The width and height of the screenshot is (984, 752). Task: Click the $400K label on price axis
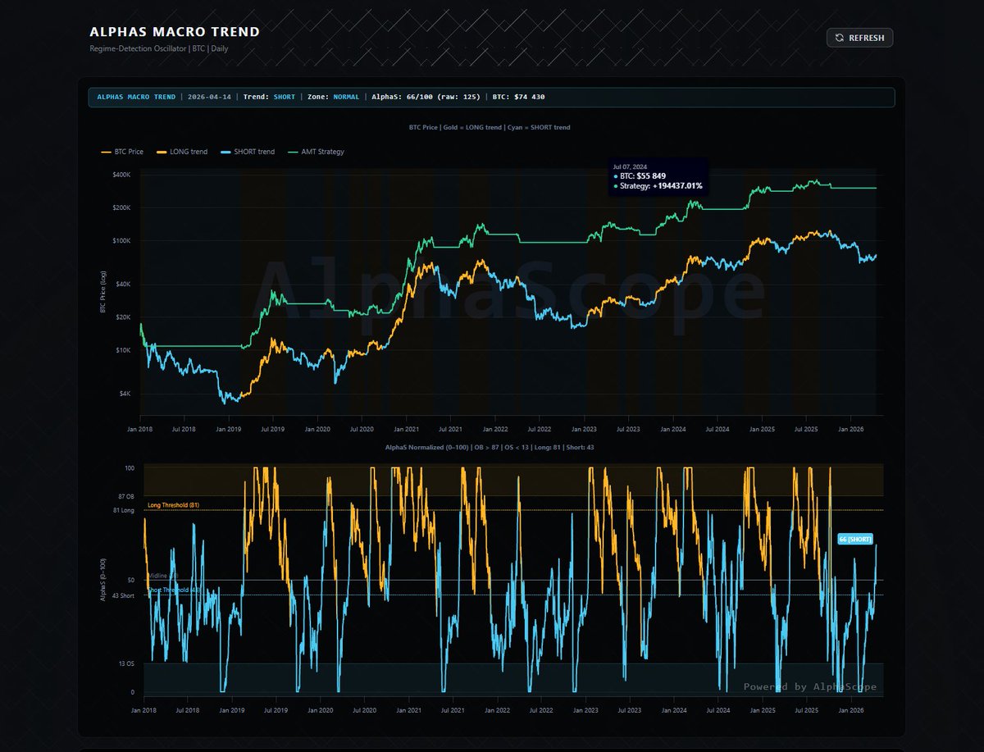tap(121, 174)
